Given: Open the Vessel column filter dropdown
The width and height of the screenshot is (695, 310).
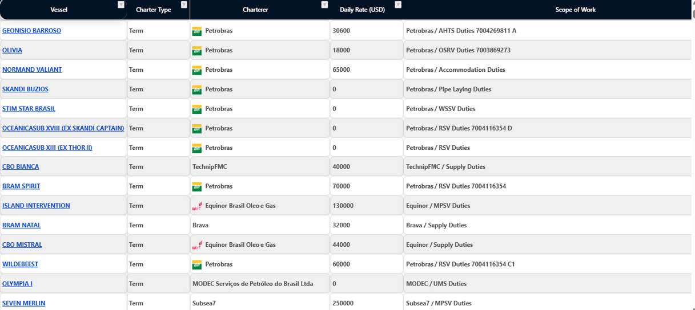Looking at the screenshot, I should coord(120,5).
